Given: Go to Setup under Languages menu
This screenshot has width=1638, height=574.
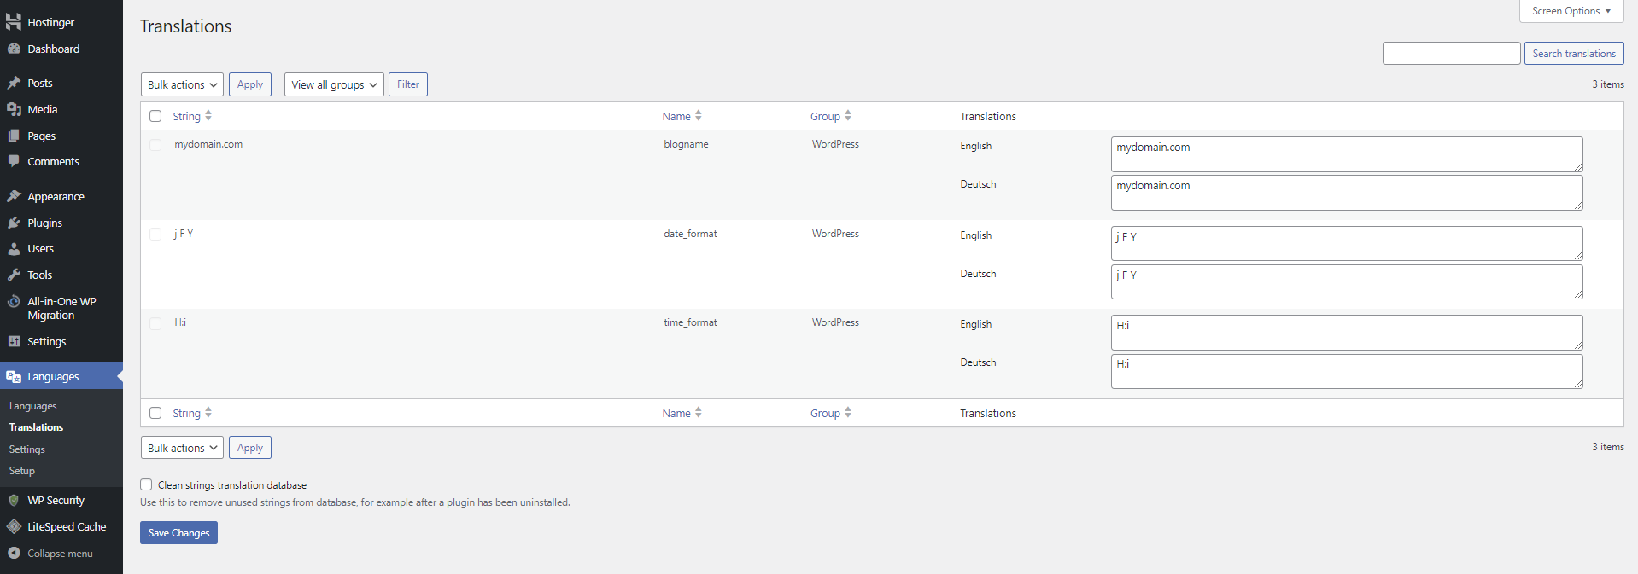Looking at the screenshot, I should coord(22,471).
